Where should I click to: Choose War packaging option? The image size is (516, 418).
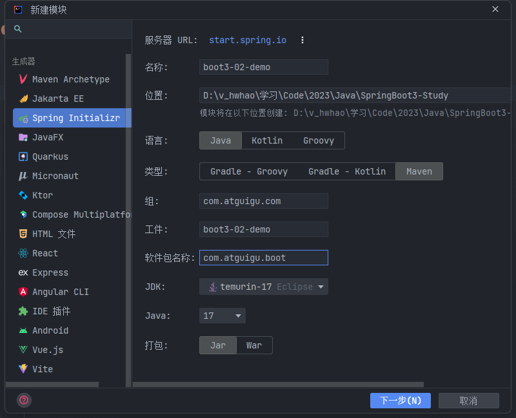(254, 345)
